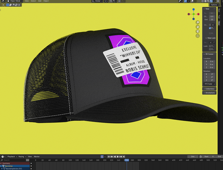The height and width of the screenshot is (170, 223).
Task: Click the Options button in viewport header
Action: (x=214, y=5)
